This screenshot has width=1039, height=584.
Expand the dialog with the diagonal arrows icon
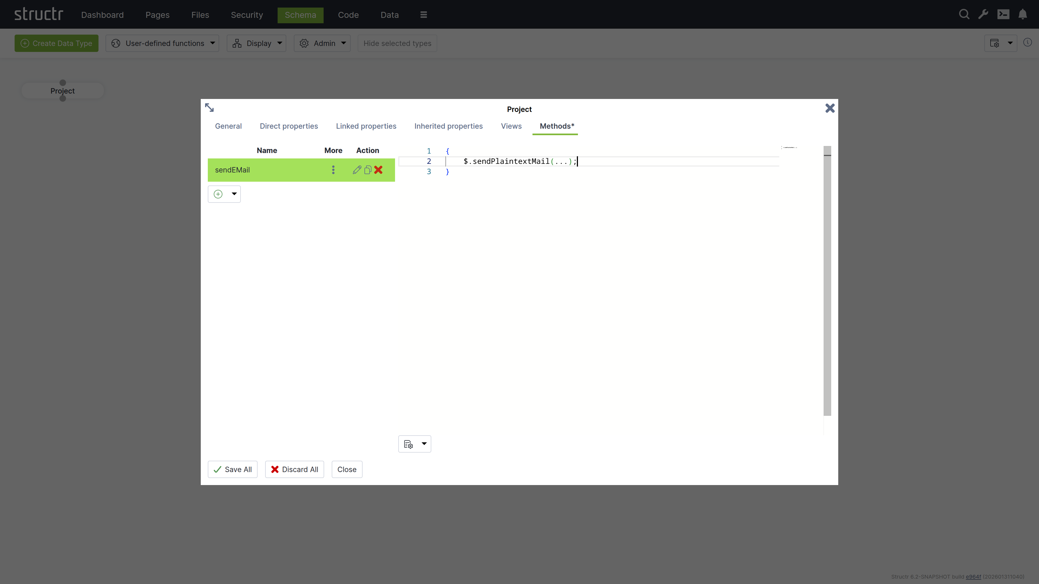tap(209, 108)
